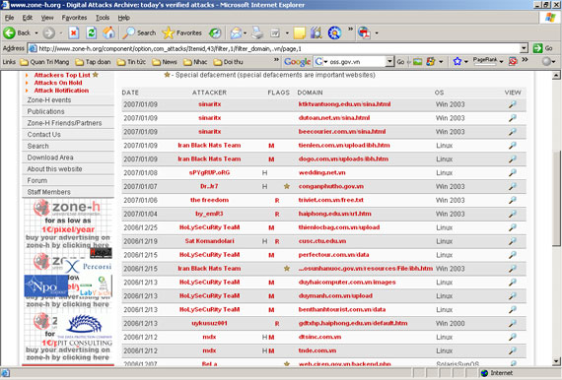Open the Help menu

[123, 18]
